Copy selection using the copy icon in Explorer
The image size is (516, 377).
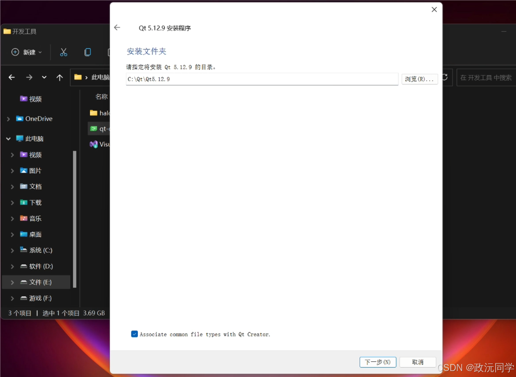pos(88,52)
